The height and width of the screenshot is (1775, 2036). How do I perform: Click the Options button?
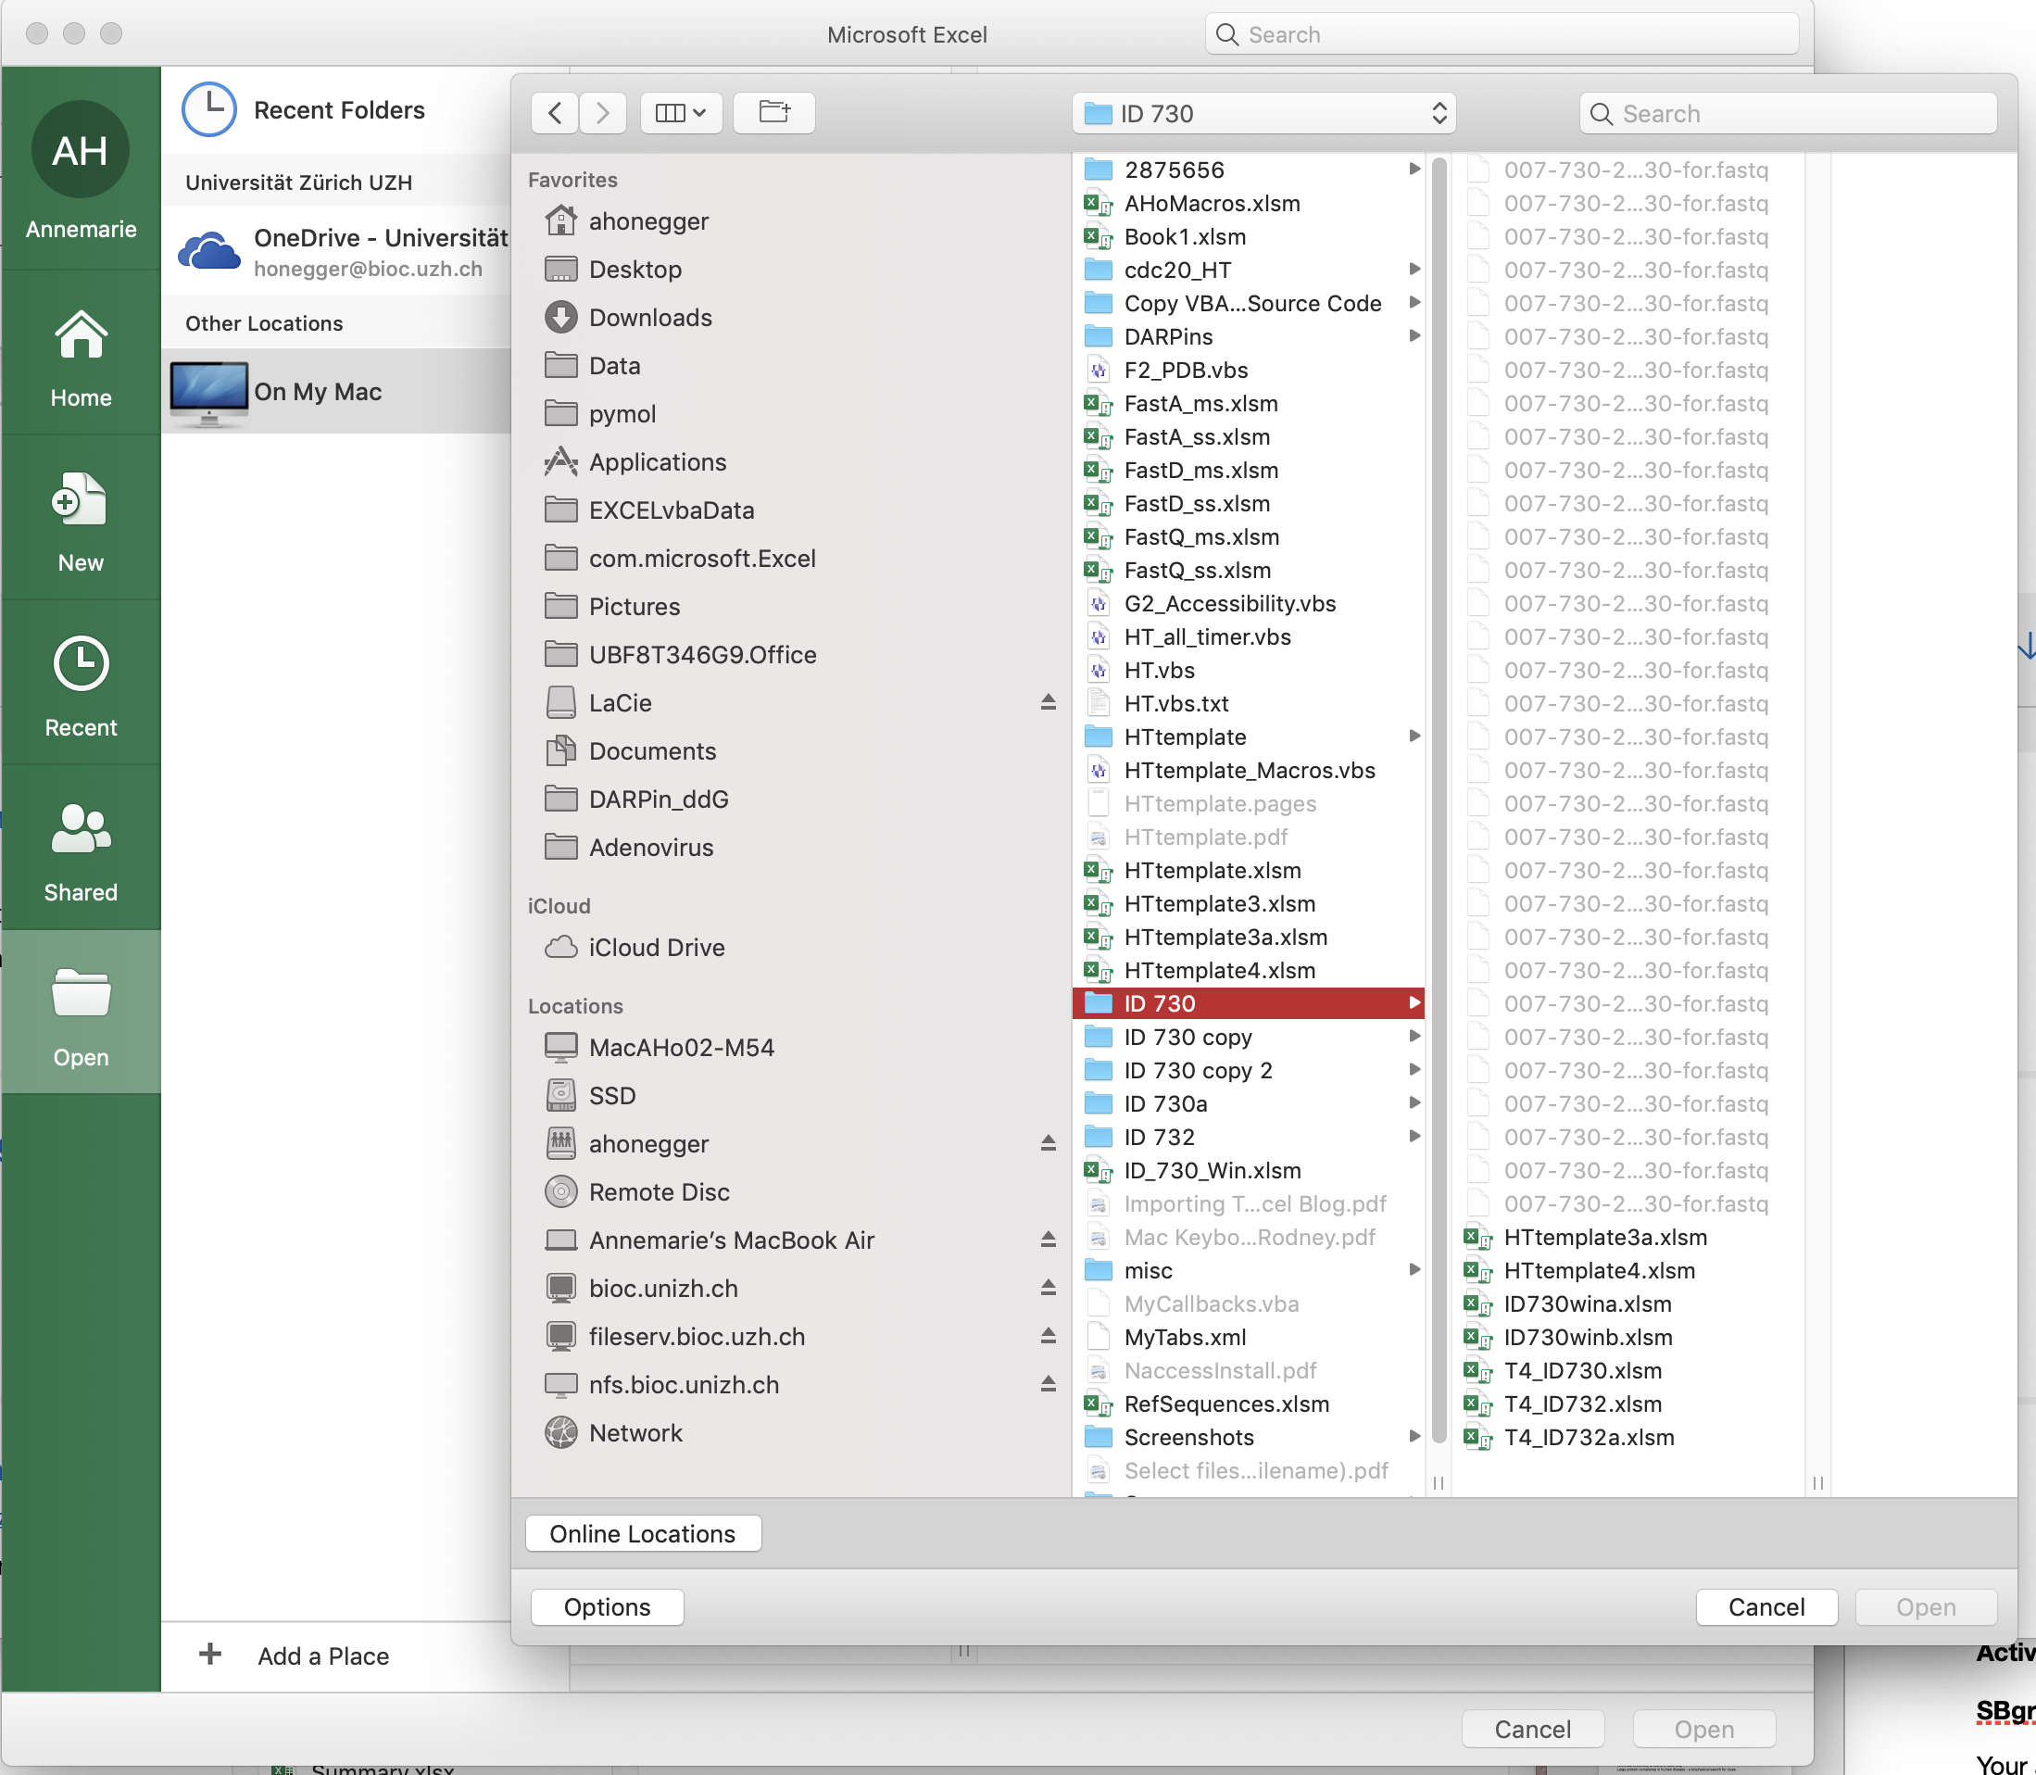click(x=607, y=1605)
